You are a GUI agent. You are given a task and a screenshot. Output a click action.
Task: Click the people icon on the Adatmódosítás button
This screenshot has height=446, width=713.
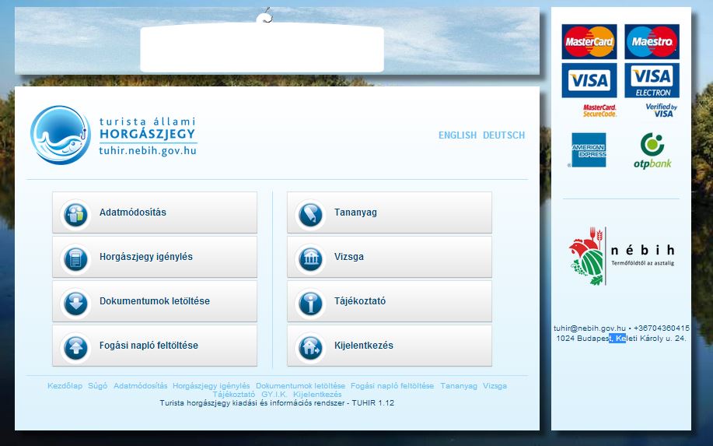(x=76, y=213)
